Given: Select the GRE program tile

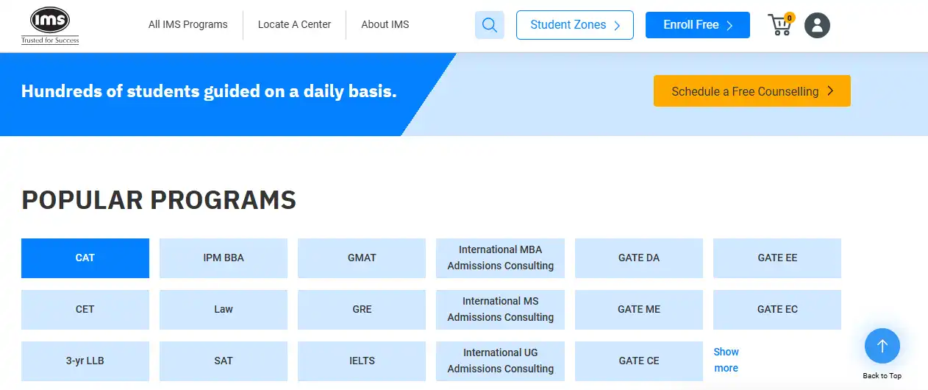Looking at the screenshot, I should (x=362, y=310).
